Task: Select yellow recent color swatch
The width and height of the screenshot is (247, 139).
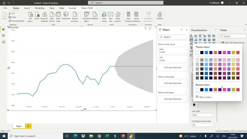Action: [x=233, y=90]
